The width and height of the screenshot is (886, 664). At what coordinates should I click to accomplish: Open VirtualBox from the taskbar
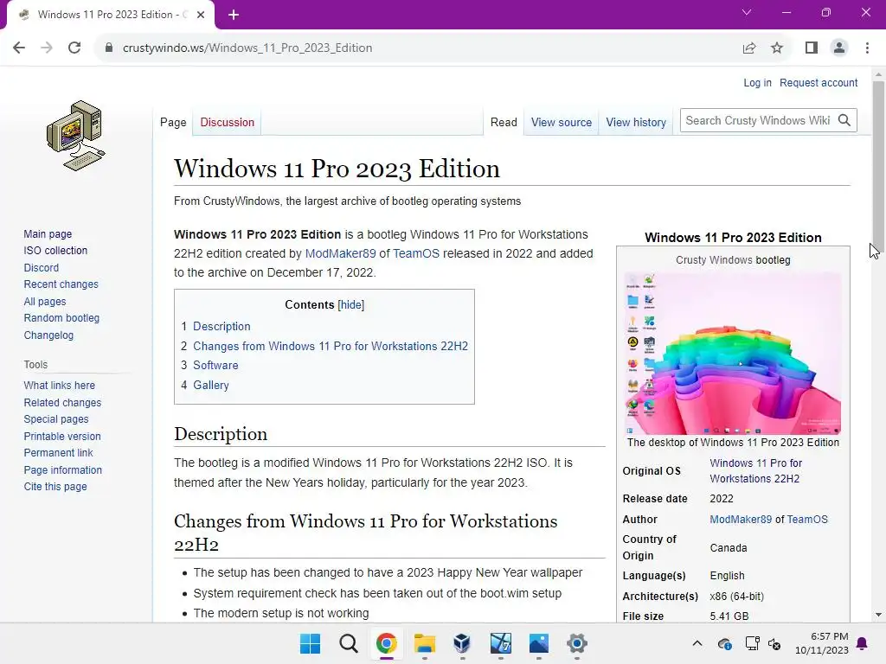click(x=462, y=643)
